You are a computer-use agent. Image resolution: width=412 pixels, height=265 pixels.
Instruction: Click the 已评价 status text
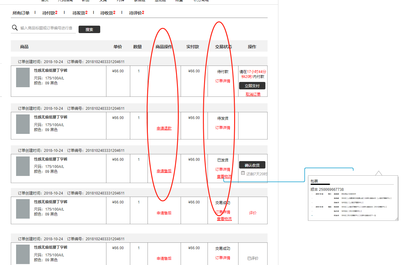pyautogui.click(x=253, y=259)
